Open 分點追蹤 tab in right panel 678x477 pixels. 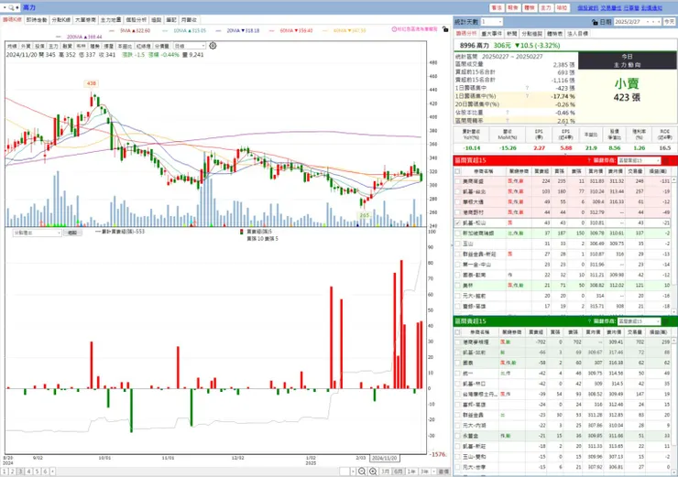pyautogui.click(x=531, y=33)
